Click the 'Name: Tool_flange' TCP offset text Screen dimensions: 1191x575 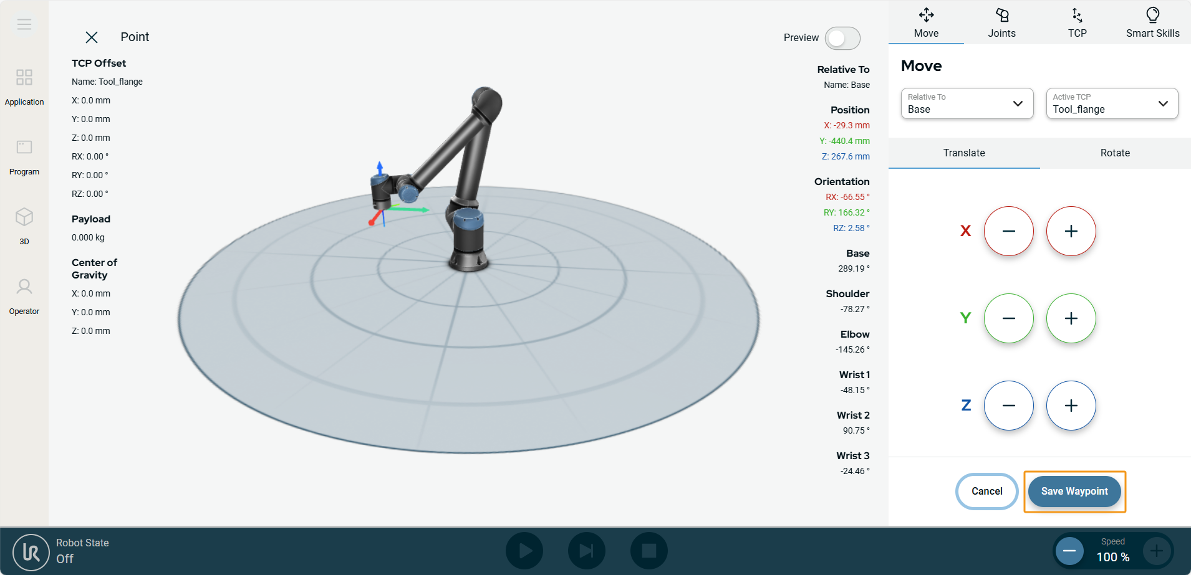point(107,82)
